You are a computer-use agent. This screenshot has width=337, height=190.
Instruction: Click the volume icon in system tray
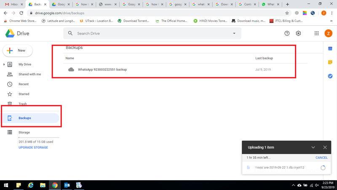pos(317,185)
